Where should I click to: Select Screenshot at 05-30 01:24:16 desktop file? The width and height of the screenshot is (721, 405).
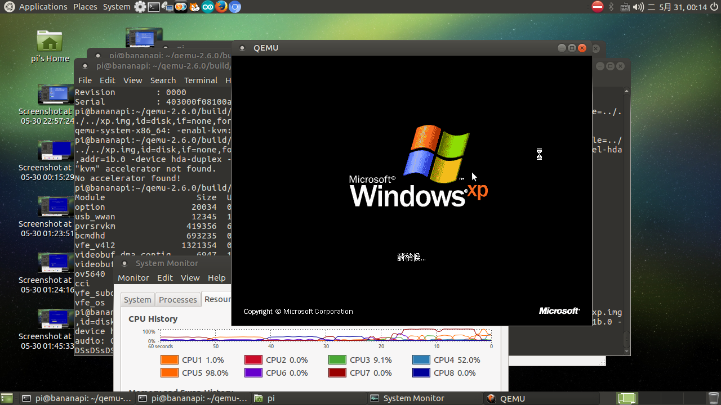point(47,273)
